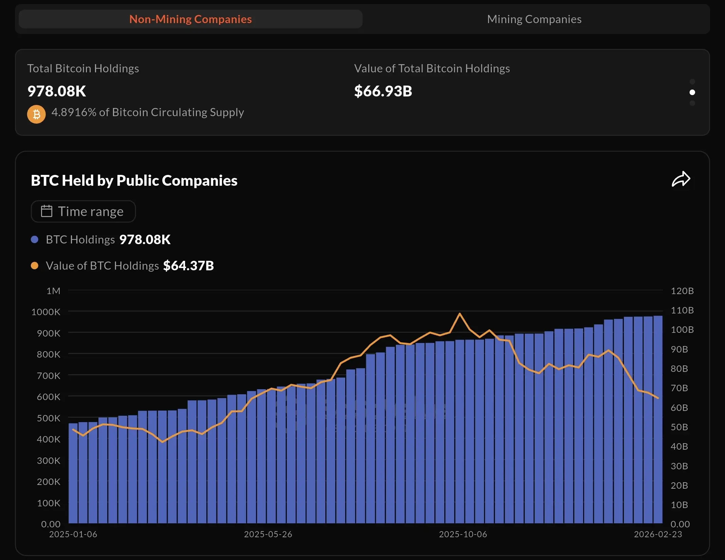Viewport: 725px width, 560px height.
Task: Switch to the Mining Companies tab
Action: [534, 19]
